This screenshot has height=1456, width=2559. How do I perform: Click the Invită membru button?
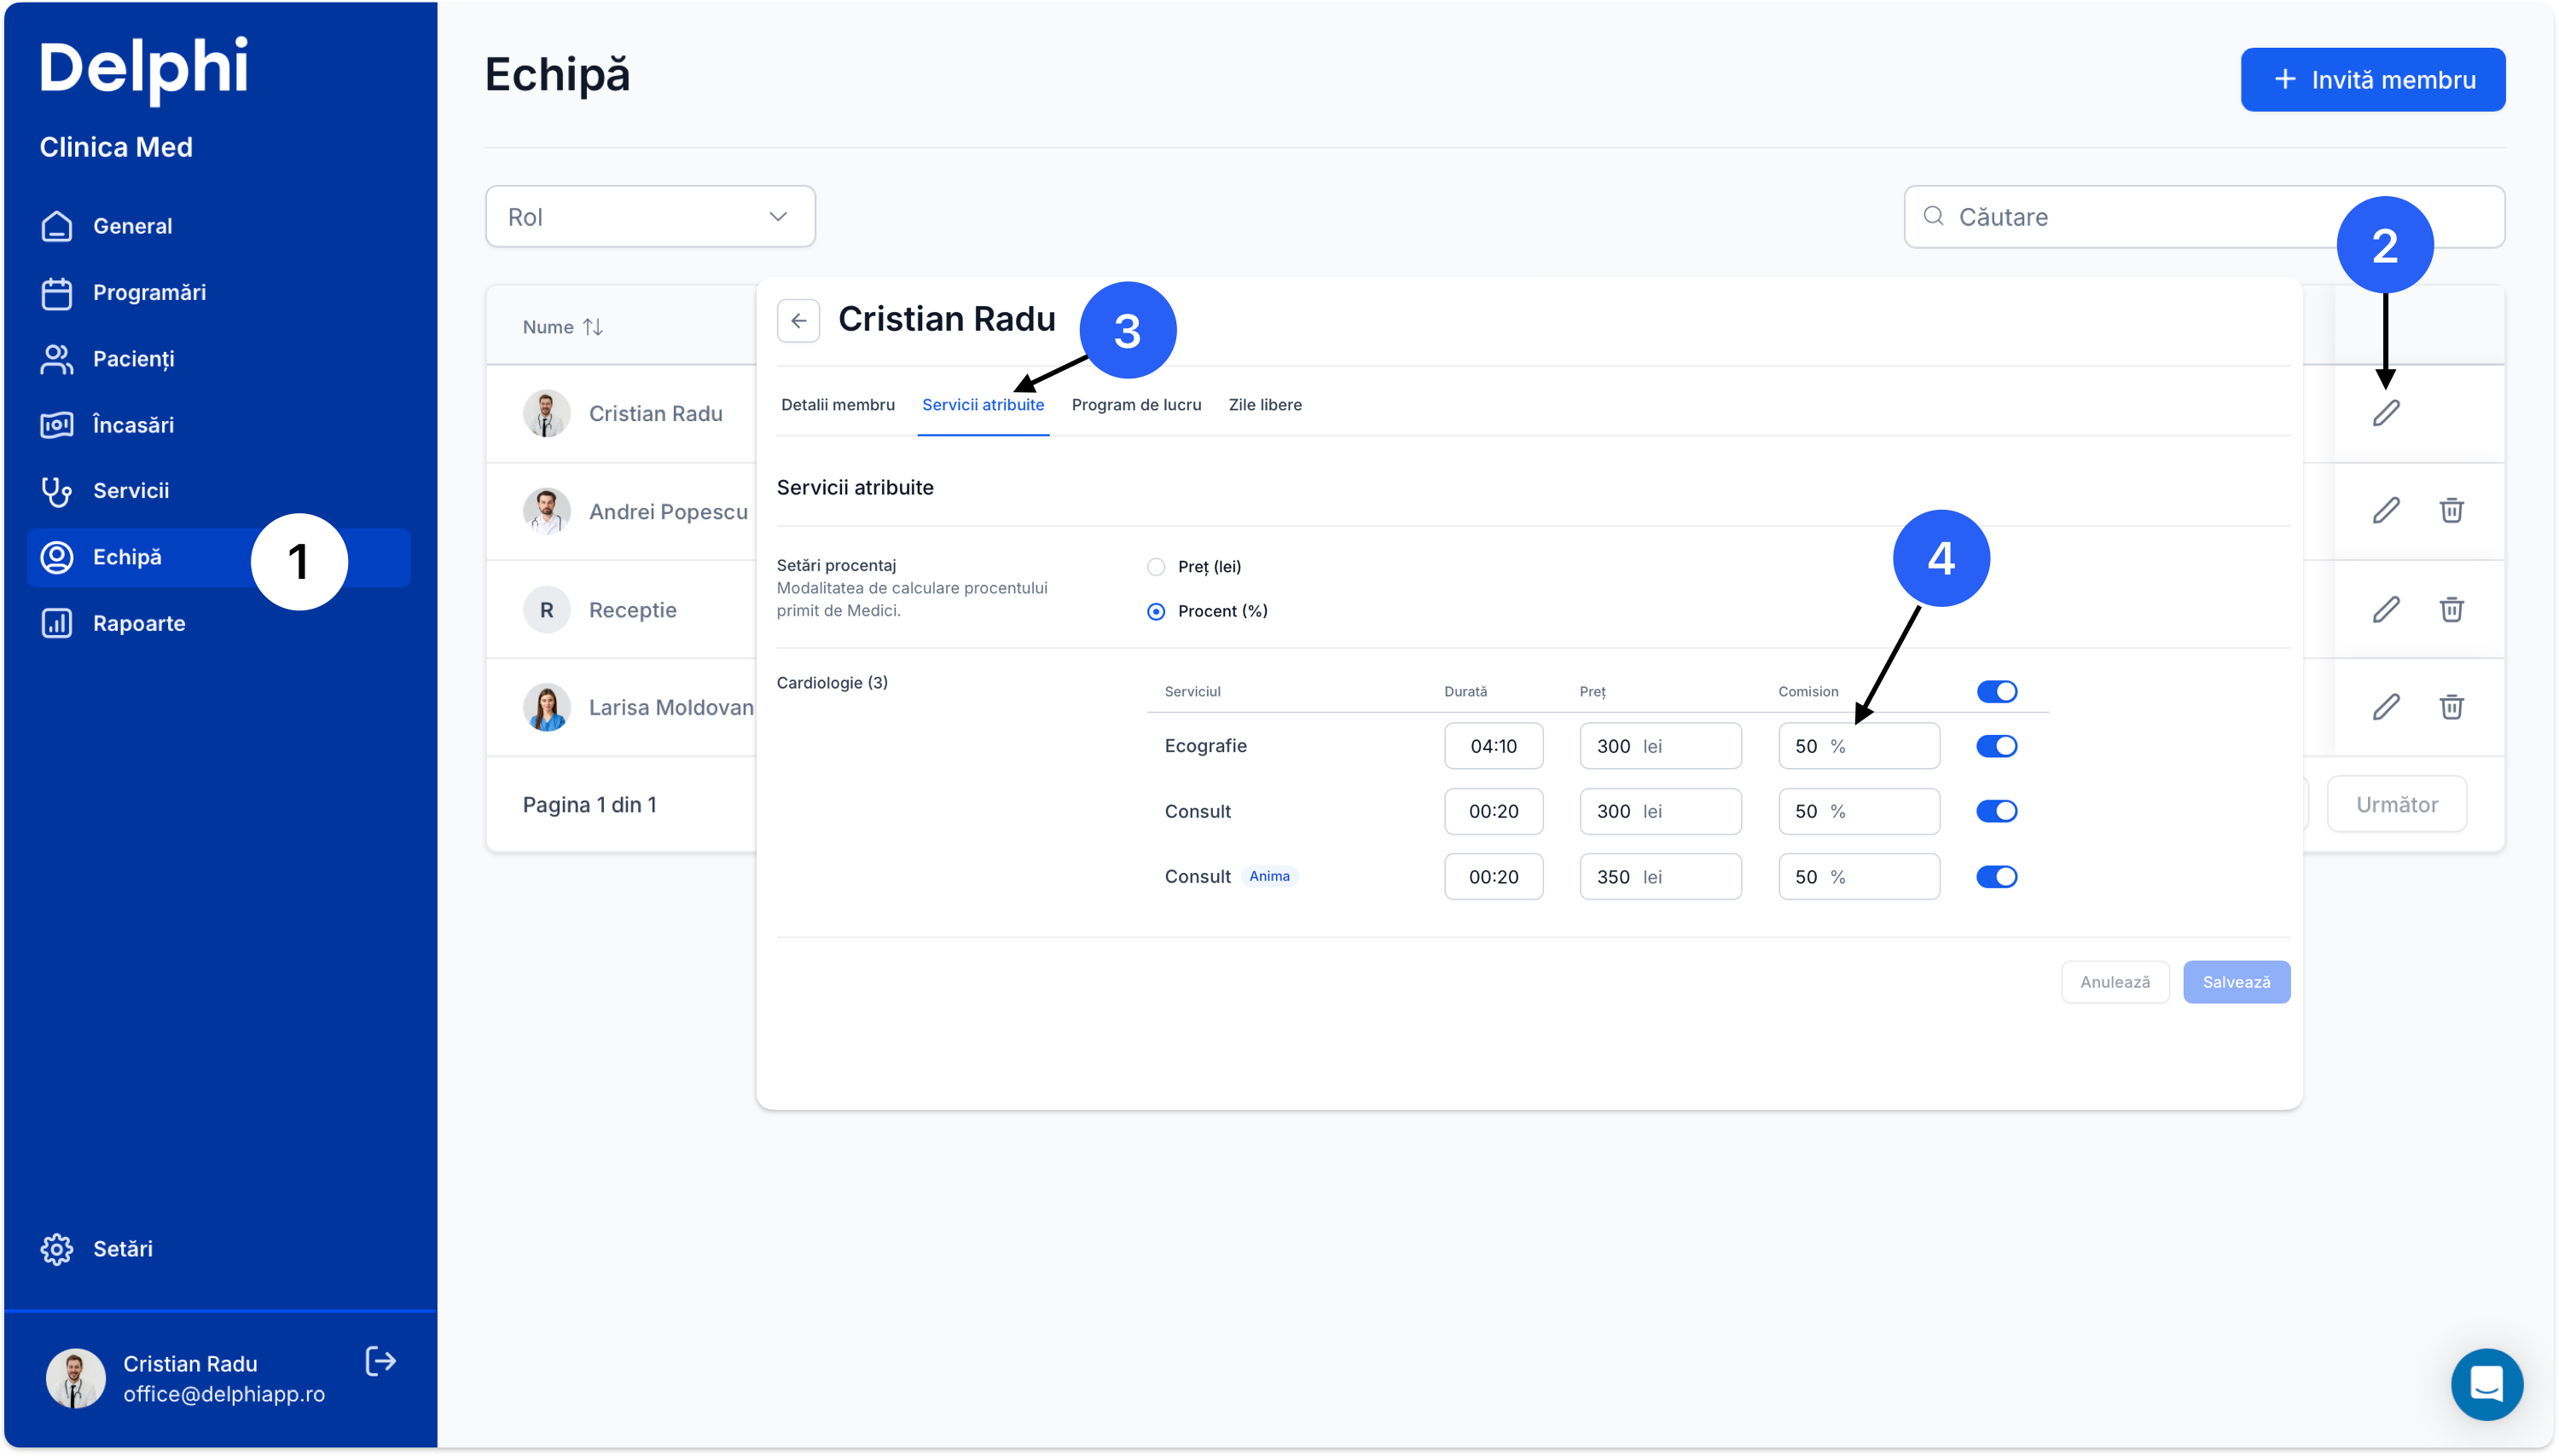click(2372, 80)
